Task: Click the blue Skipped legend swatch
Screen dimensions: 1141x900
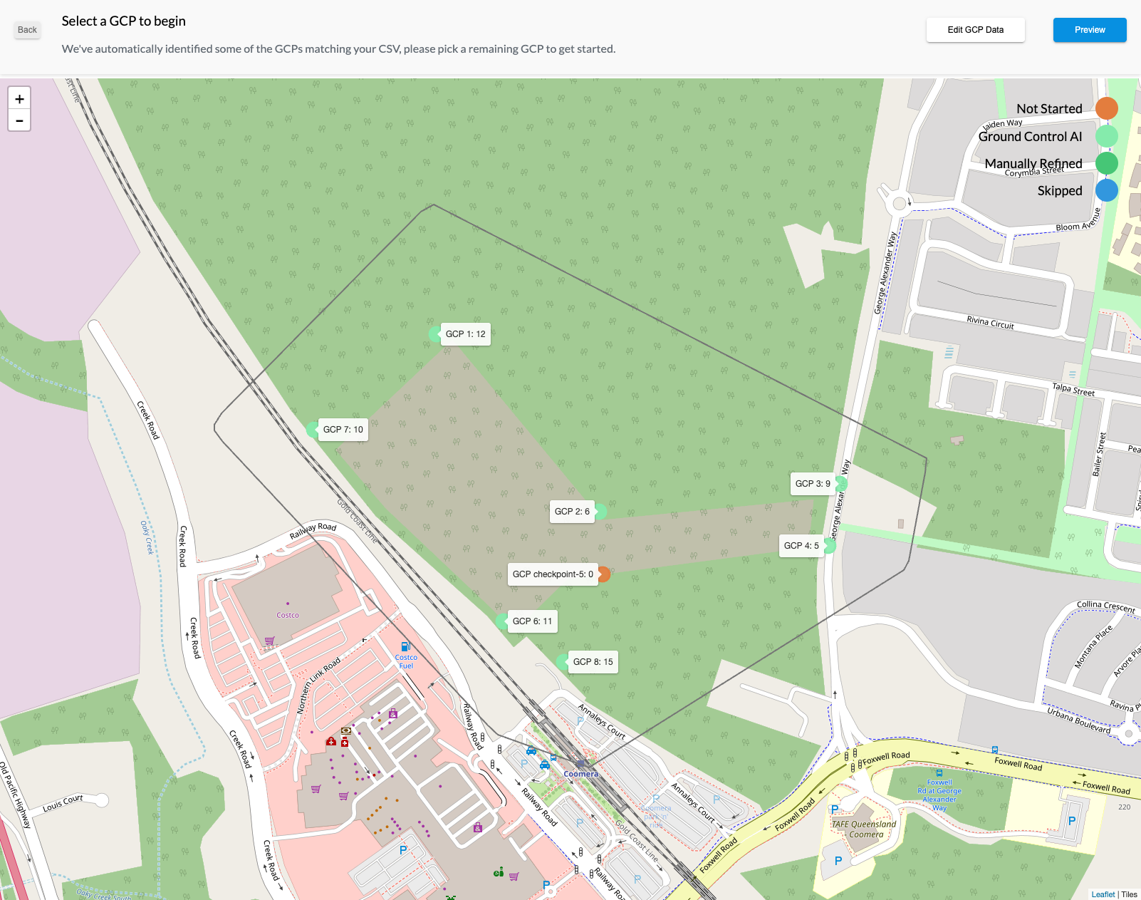Action: pyautogui.click(x=1106, y=190)
